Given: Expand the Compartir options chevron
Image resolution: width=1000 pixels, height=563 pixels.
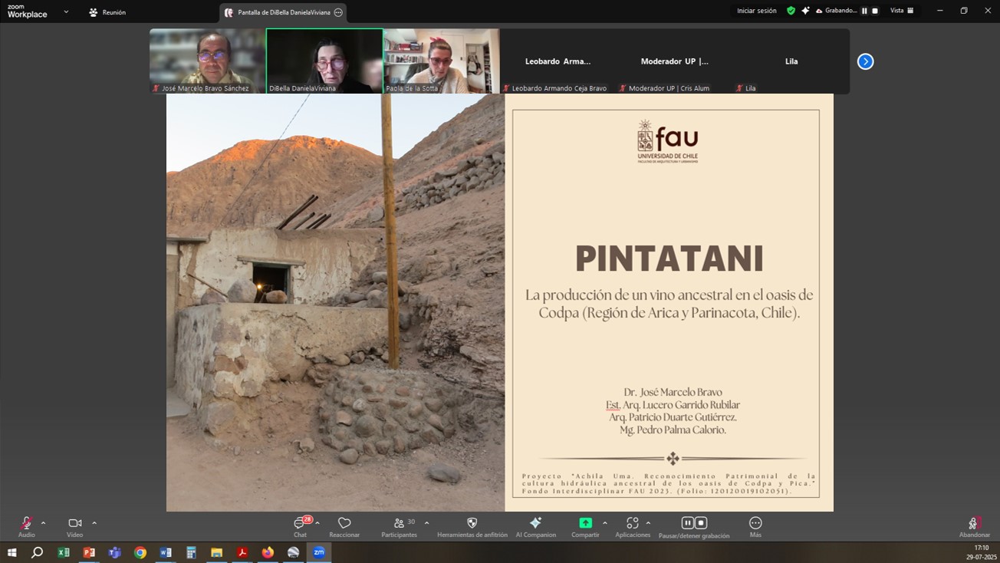Looking at the screenshot, I should coord(604,523).
